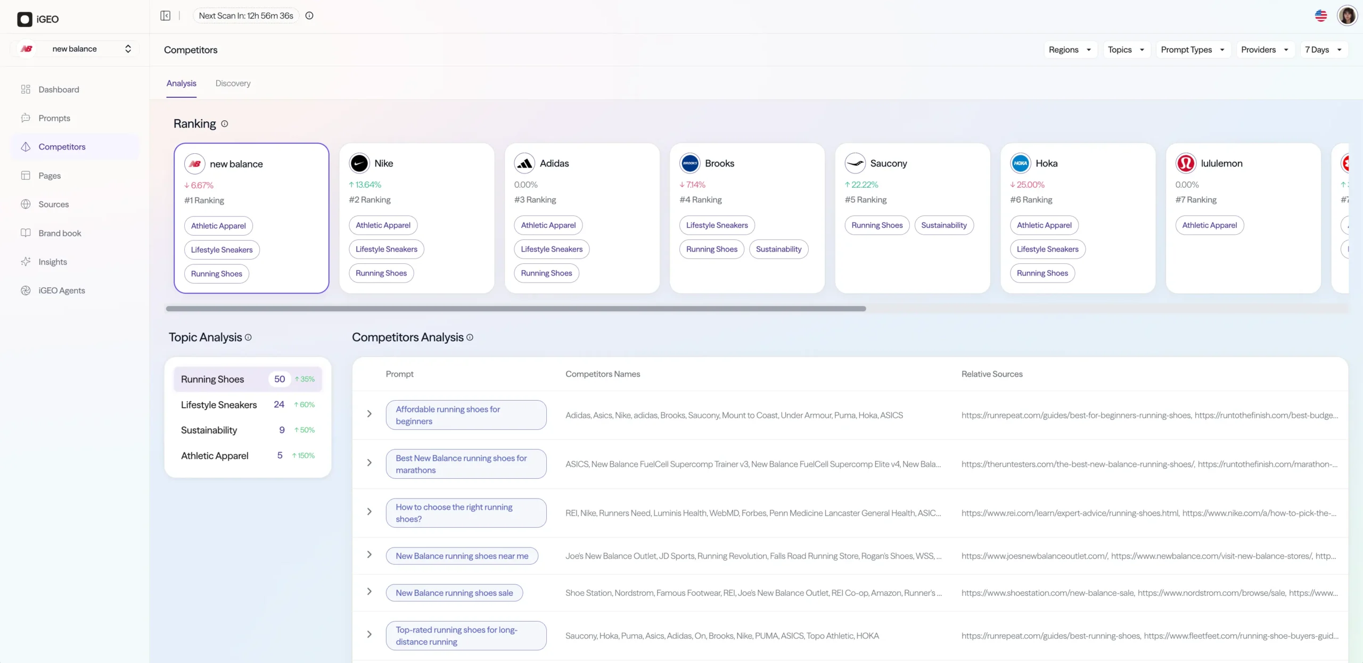This screenshot has height=663, width=1363.
Task: Collapse the sidebar panel icon
Action: pyautogui.click(x=166, y=15)
